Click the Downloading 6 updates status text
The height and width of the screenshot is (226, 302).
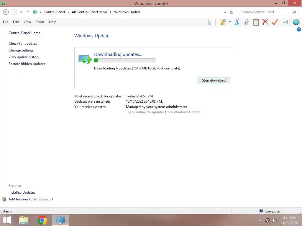pyautogui.click(x=137, y=68)
